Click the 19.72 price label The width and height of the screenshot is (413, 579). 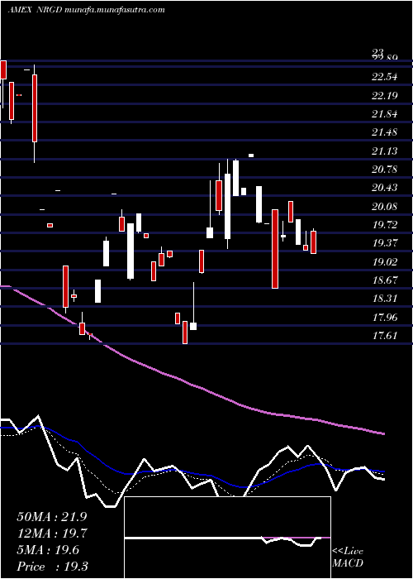pyautogui.click(x=385, y=224)
